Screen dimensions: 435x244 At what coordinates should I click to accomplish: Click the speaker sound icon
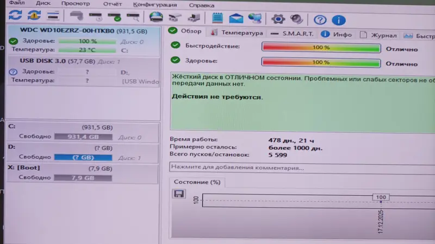click(296, 20)
